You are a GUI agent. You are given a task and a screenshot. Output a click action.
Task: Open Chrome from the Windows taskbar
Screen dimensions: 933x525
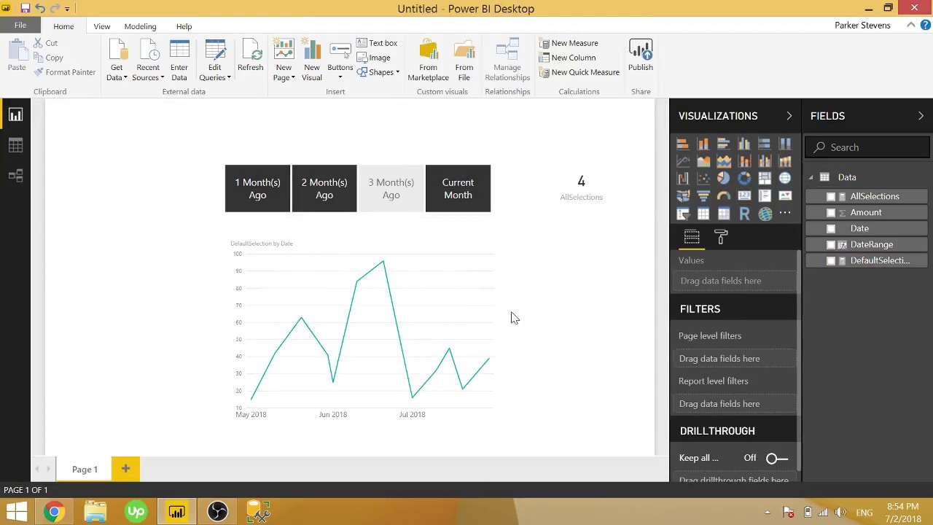[x=54, y=512]
